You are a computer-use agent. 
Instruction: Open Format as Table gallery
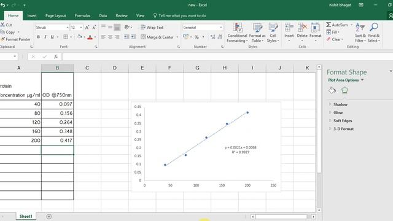coord(257,33)
